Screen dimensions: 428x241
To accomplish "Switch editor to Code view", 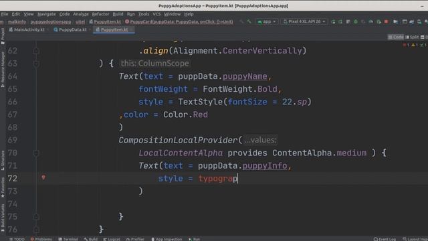I will point(395,37).
